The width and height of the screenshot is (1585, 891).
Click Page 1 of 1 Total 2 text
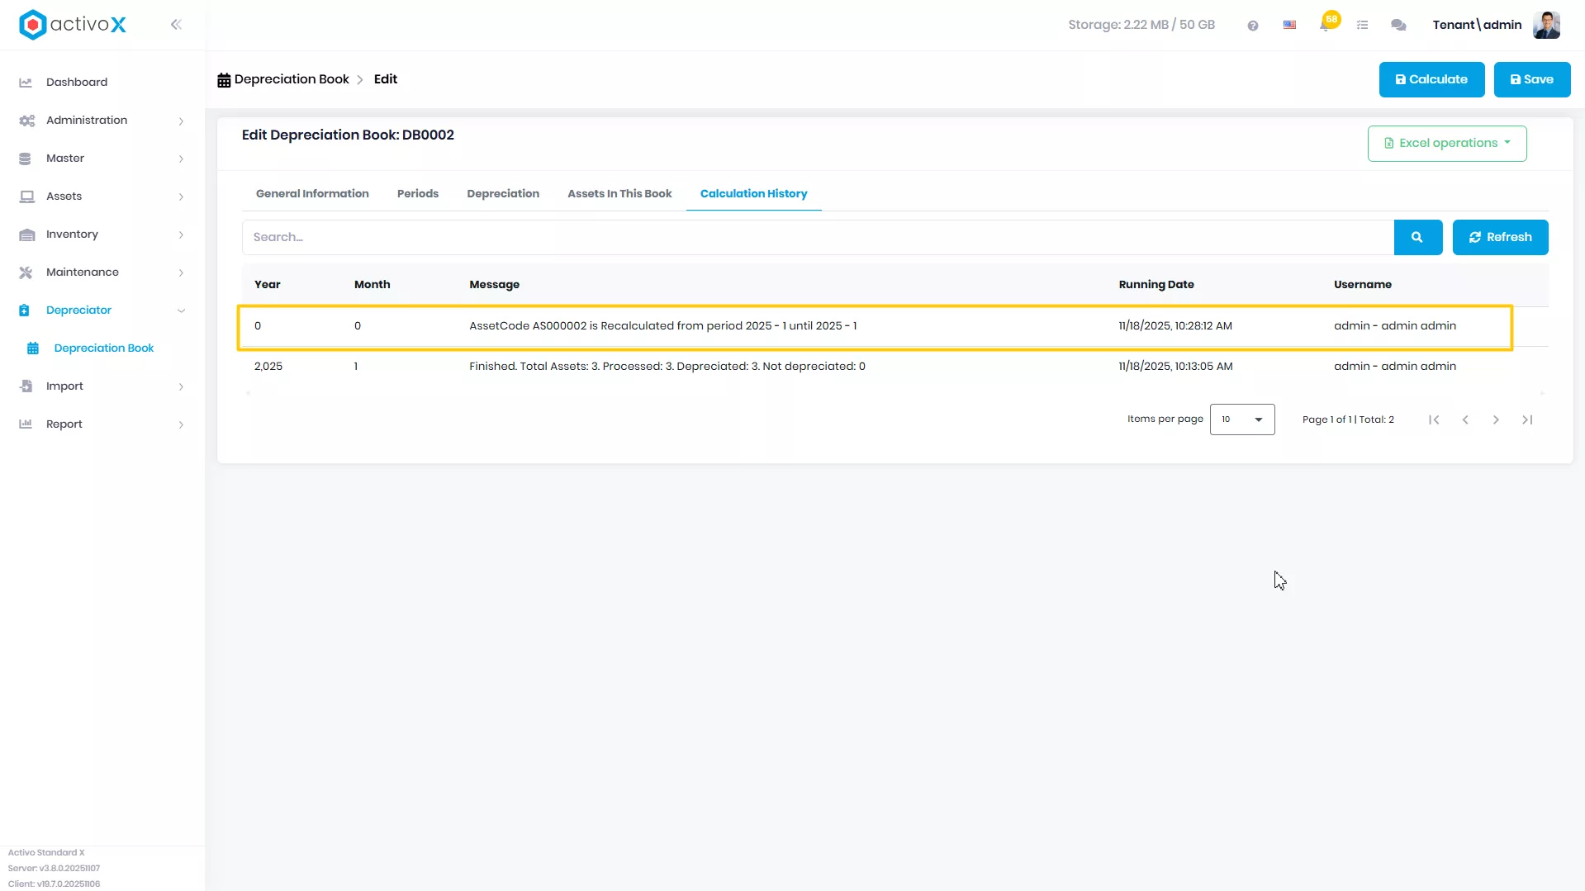tap(1348, 419)
